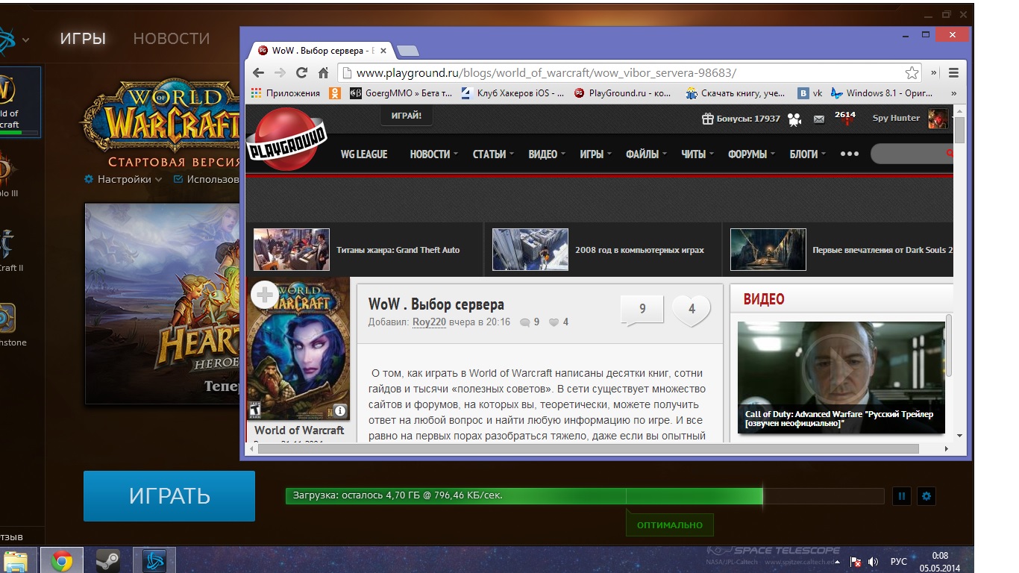Open the three-dots more menu on PlayGround
This screenshot has height=573, width=1019.
pos(849,154)
